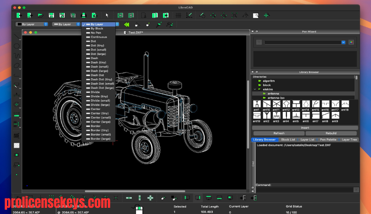Viewport: 371px width, 214px height.
Task: Switch to the Block List tab
Action: (288, 140)
